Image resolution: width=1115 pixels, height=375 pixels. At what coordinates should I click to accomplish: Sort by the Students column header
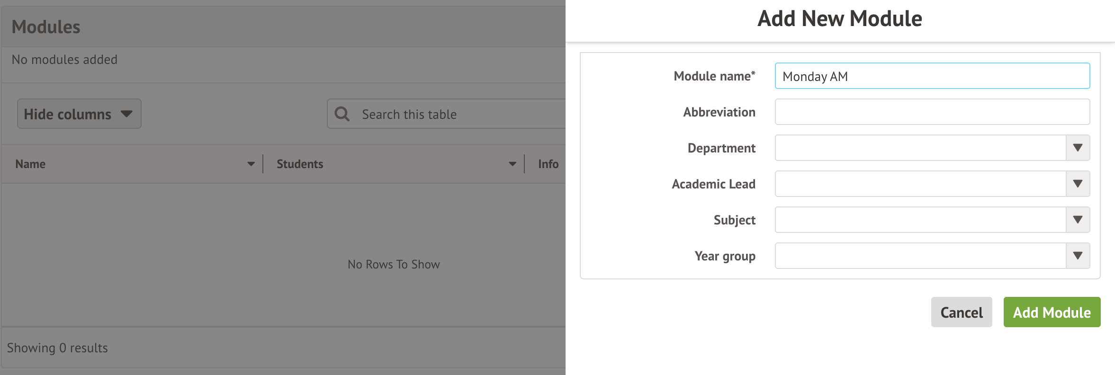pos(300,164)
